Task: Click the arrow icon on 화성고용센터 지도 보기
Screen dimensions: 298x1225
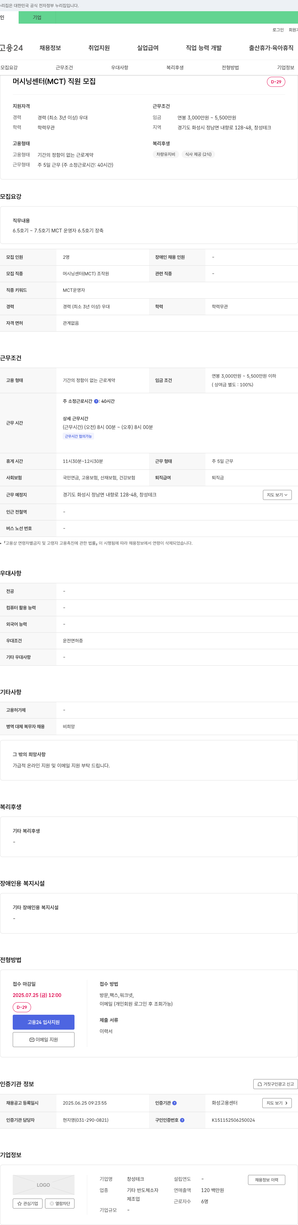Action: point(286,1103)
